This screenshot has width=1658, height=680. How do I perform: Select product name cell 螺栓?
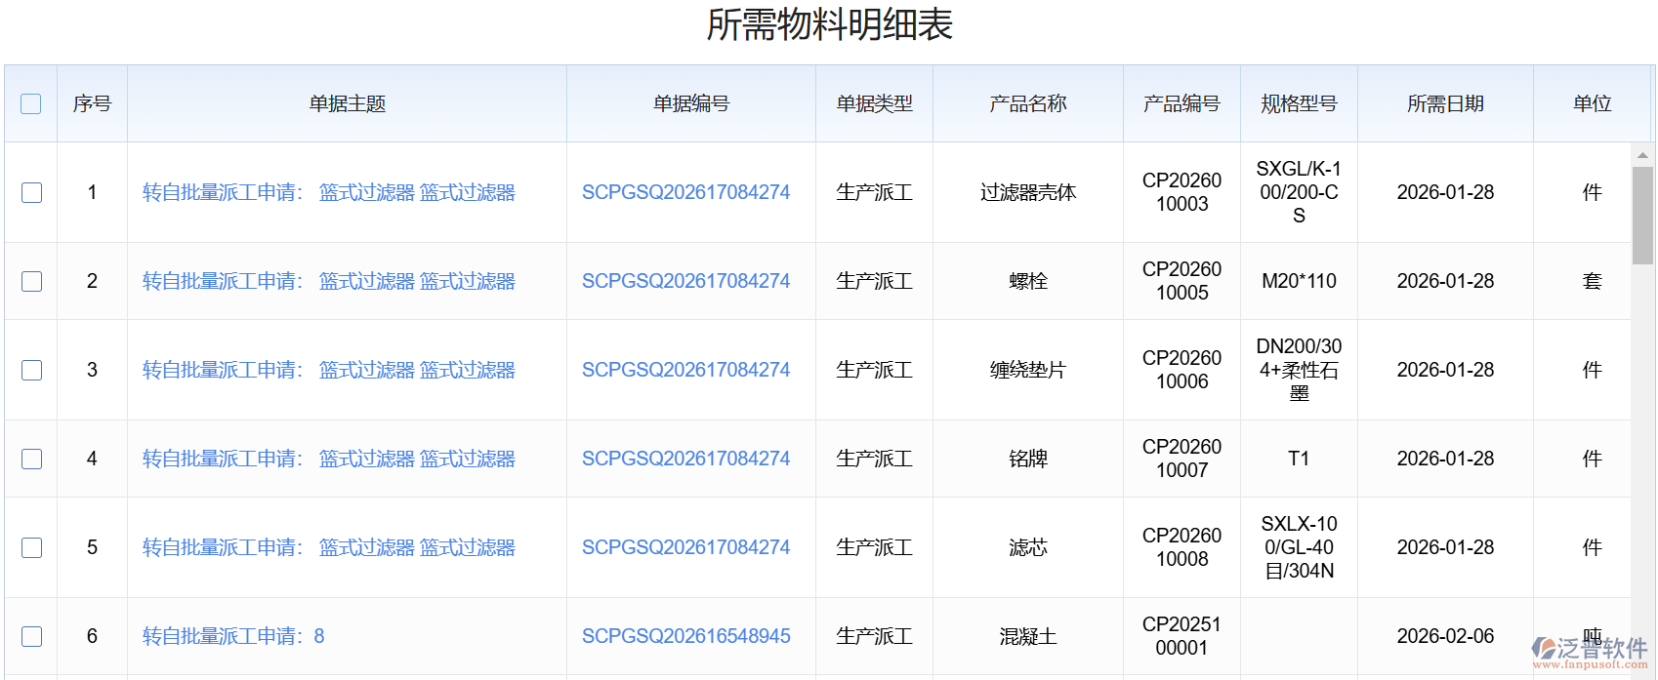tap(1028, 281)
